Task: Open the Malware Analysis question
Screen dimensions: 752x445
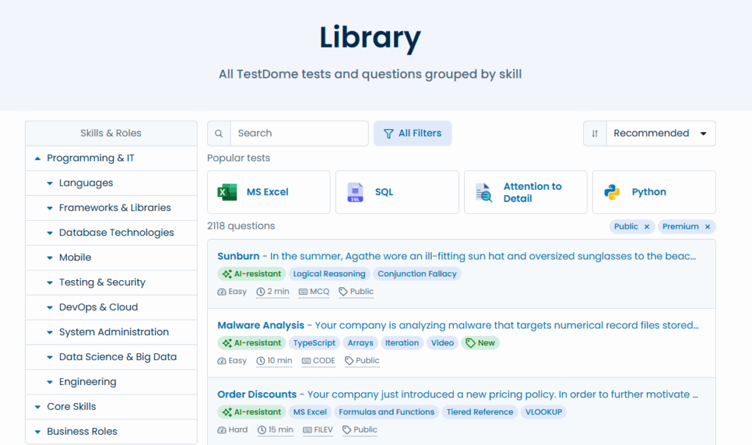Action: click(x=261, y=326)
